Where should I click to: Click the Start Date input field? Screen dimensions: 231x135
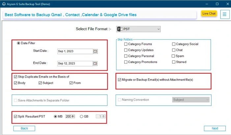pos(74,51)
